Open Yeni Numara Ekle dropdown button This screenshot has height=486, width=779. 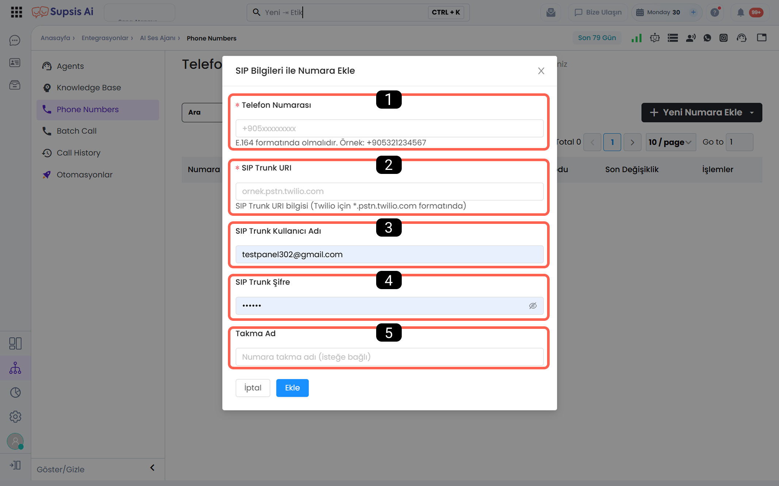click(702, 112)
